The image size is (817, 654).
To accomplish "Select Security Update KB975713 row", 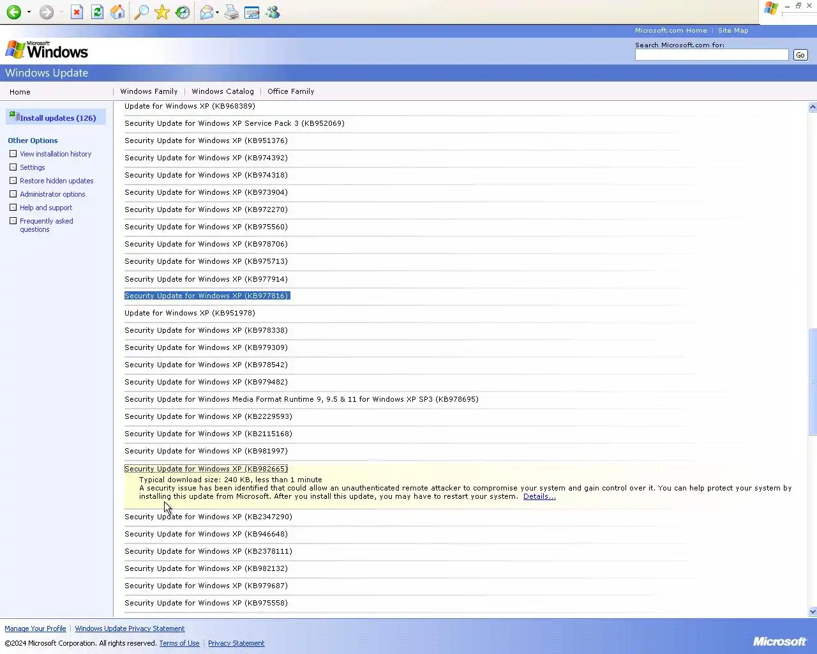I will coord(206,261).
